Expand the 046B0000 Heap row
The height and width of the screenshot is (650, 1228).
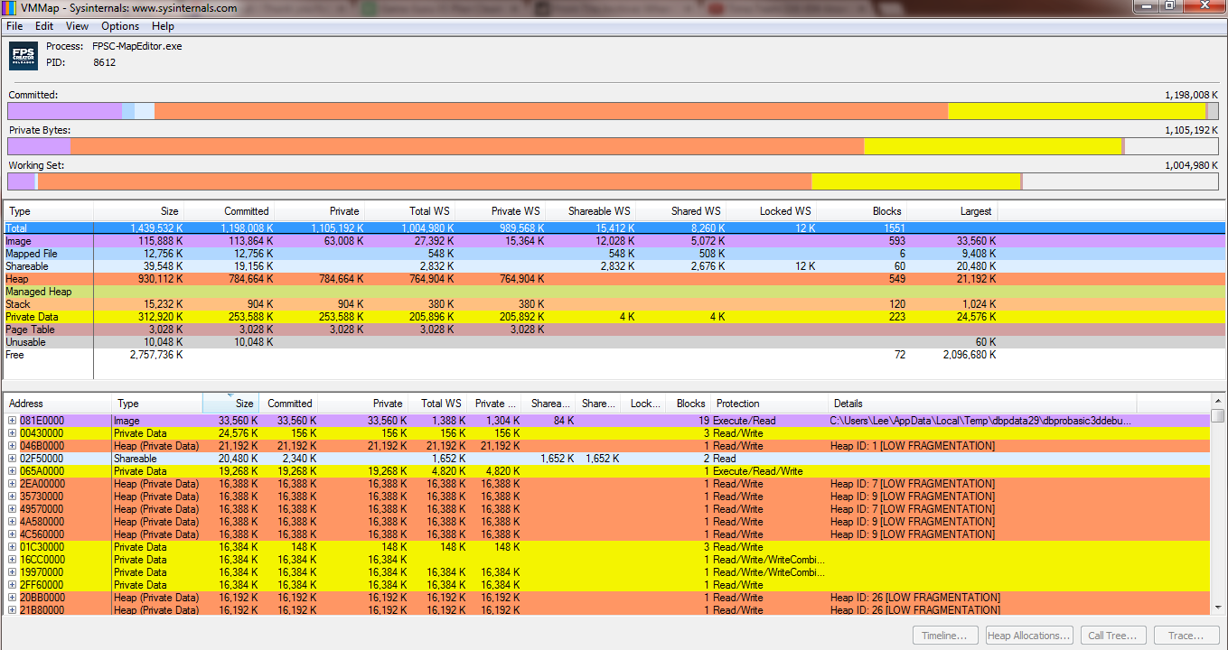[x=13, y=446]
